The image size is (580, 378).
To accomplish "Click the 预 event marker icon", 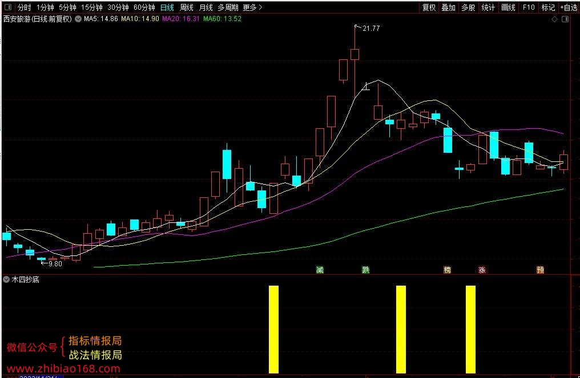I will click(x=541, y=270).
